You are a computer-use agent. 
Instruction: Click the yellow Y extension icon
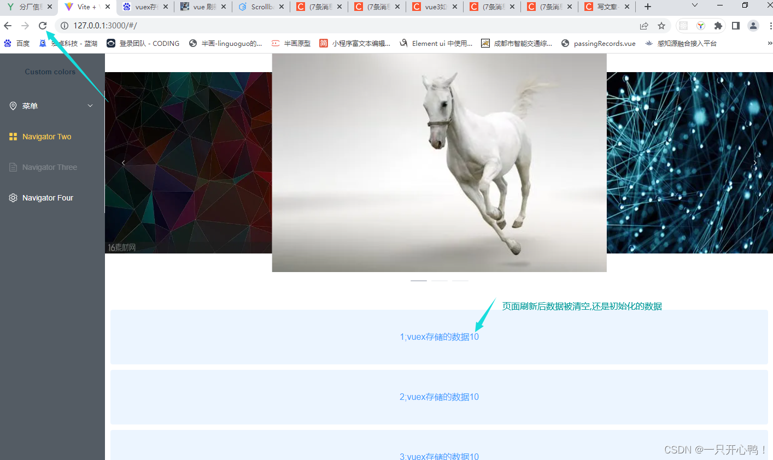pos(701,26)
